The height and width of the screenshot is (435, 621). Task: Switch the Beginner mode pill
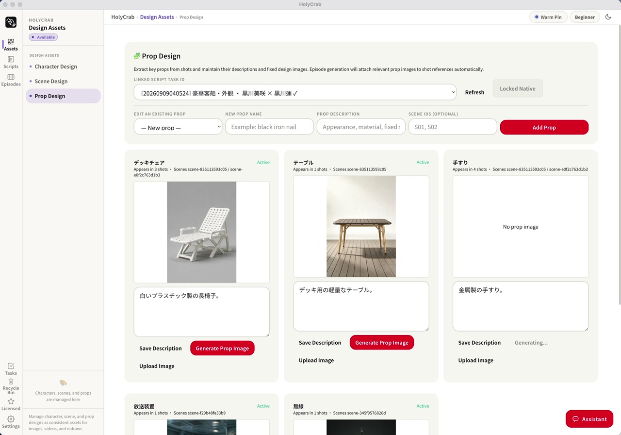pyautogui.click(x=585, y=17)
